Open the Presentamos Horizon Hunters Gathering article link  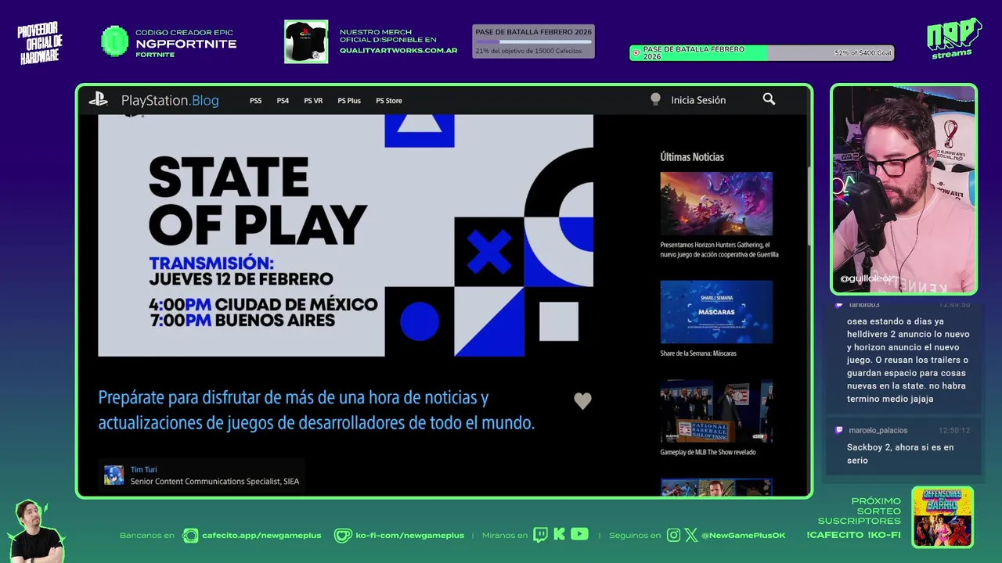719,249
